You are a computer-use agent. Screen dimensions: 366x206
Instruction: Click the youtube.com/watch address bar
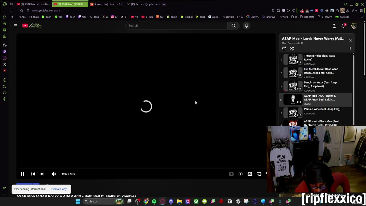[47, 11]
